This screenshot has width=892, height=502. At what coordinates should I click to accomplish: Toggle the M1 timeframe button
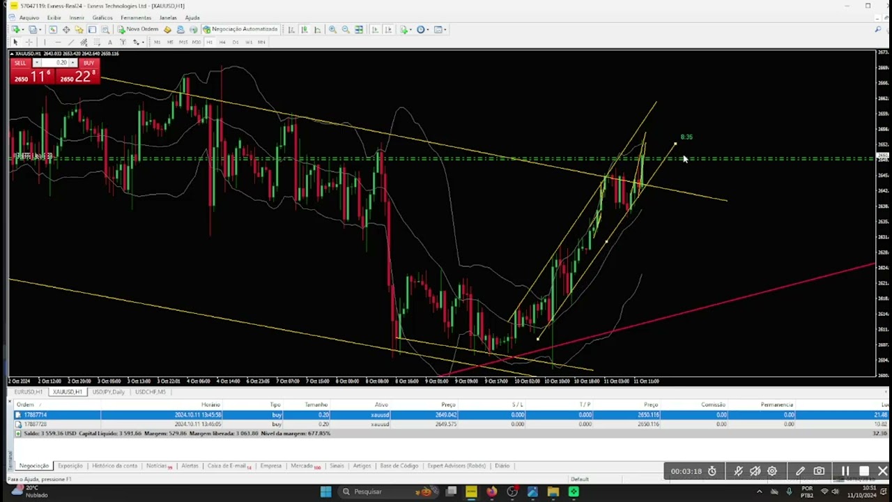157,43
